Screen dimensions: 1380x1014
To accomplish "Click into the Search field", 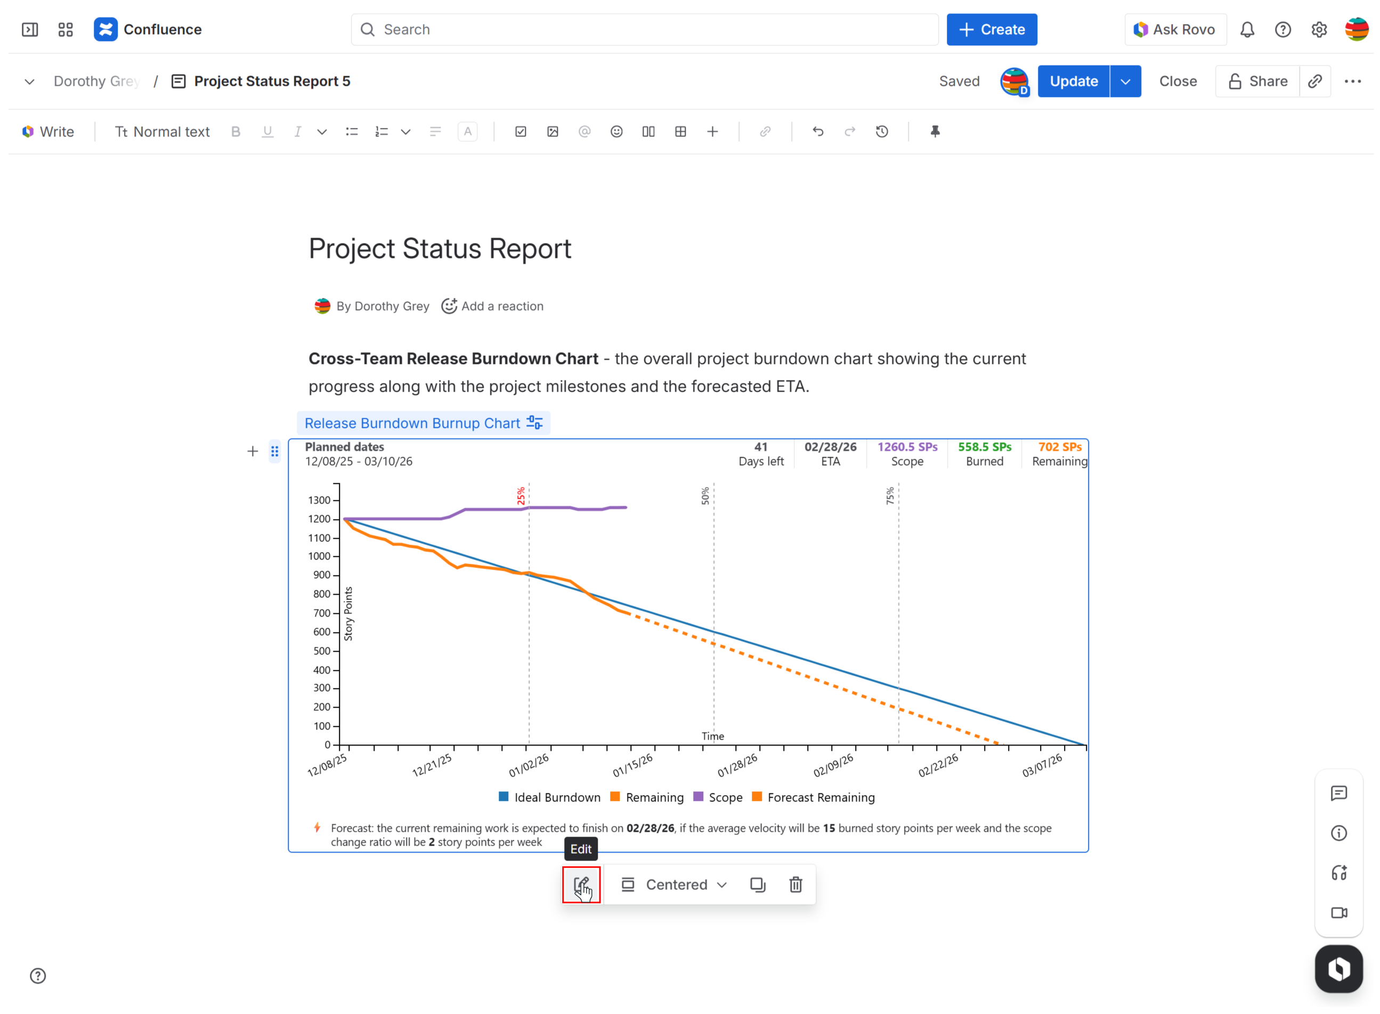I will 644,29.
